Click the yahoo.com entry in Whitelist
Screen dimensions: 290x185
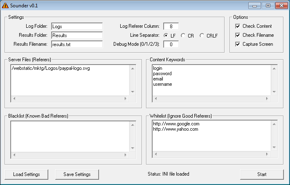click(175, 129)
